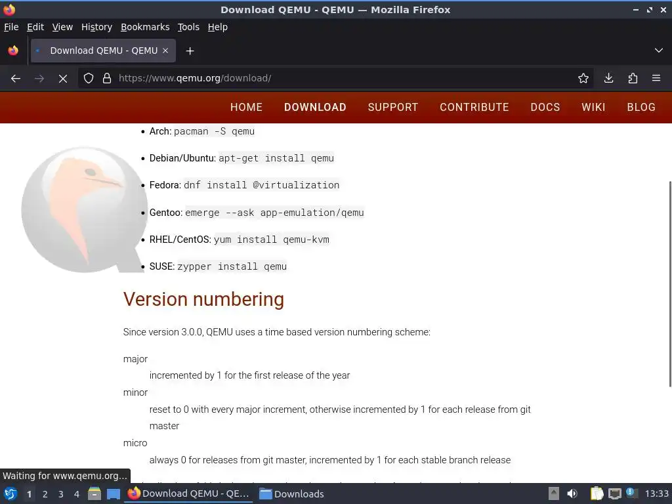
Task: Go back using the back arrow
Action: (16, 79)
